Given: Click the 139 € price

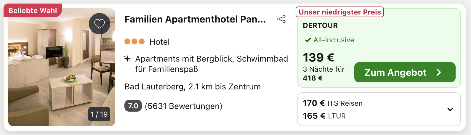Looking at the screenshot, I should pyautogui.click(x=318, y=57).
